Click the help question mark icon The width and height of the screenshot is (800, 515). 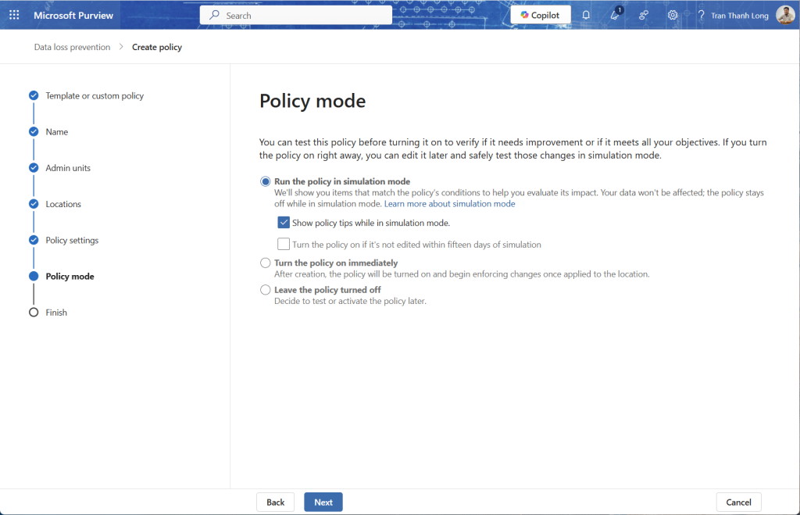tap(701, 15)
